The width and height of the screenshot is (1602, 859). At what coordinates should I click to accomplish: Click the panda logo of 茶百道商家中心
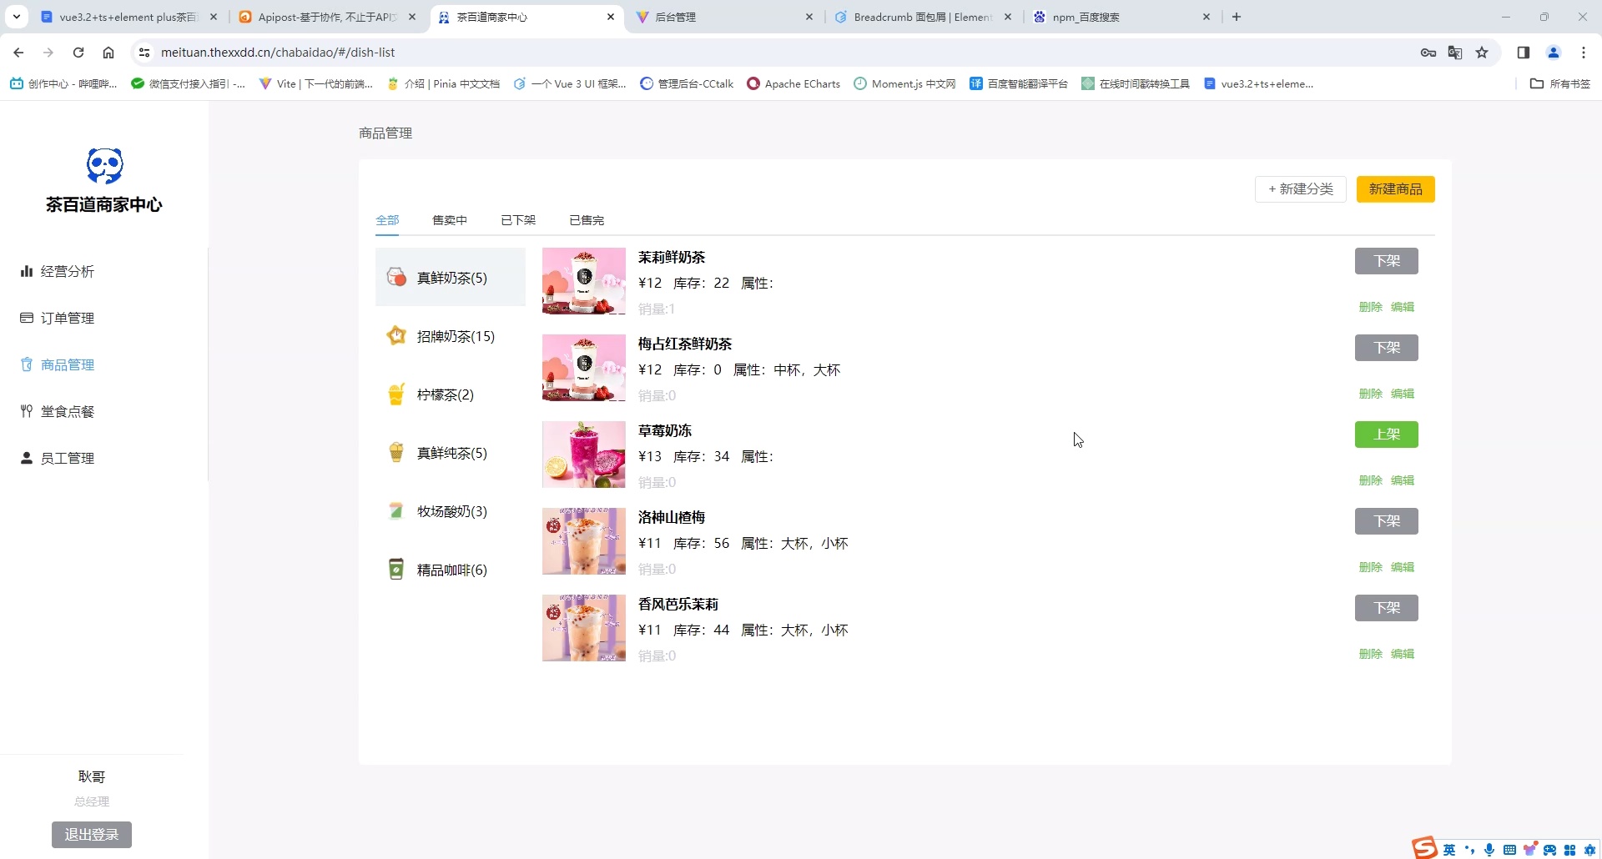(x=103, y=165)
